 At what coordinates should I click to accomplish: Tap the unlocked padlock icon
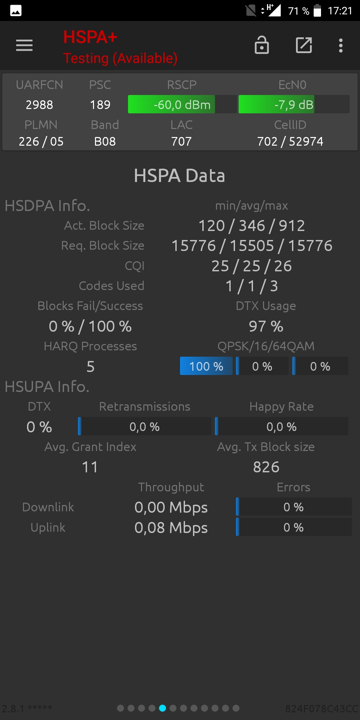coord(262,45)
